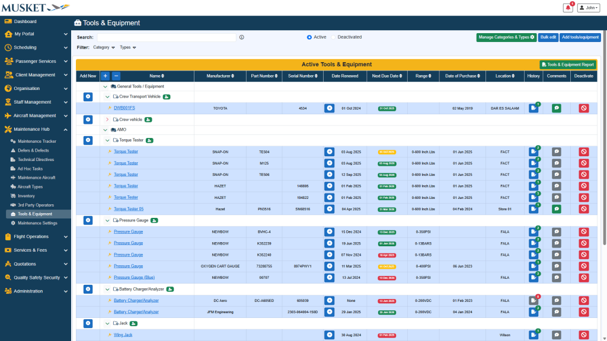Image resolution: width=607 pixels, height=341 pixels.
Task: Open history for DWB001FS row
Action: 533,108
